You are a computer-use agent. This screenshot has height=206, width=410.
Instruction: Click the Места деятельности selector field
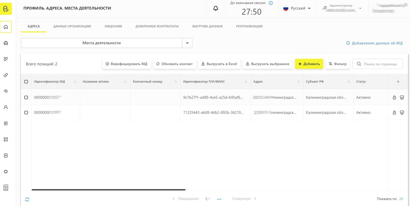click(x=101, y=43)
